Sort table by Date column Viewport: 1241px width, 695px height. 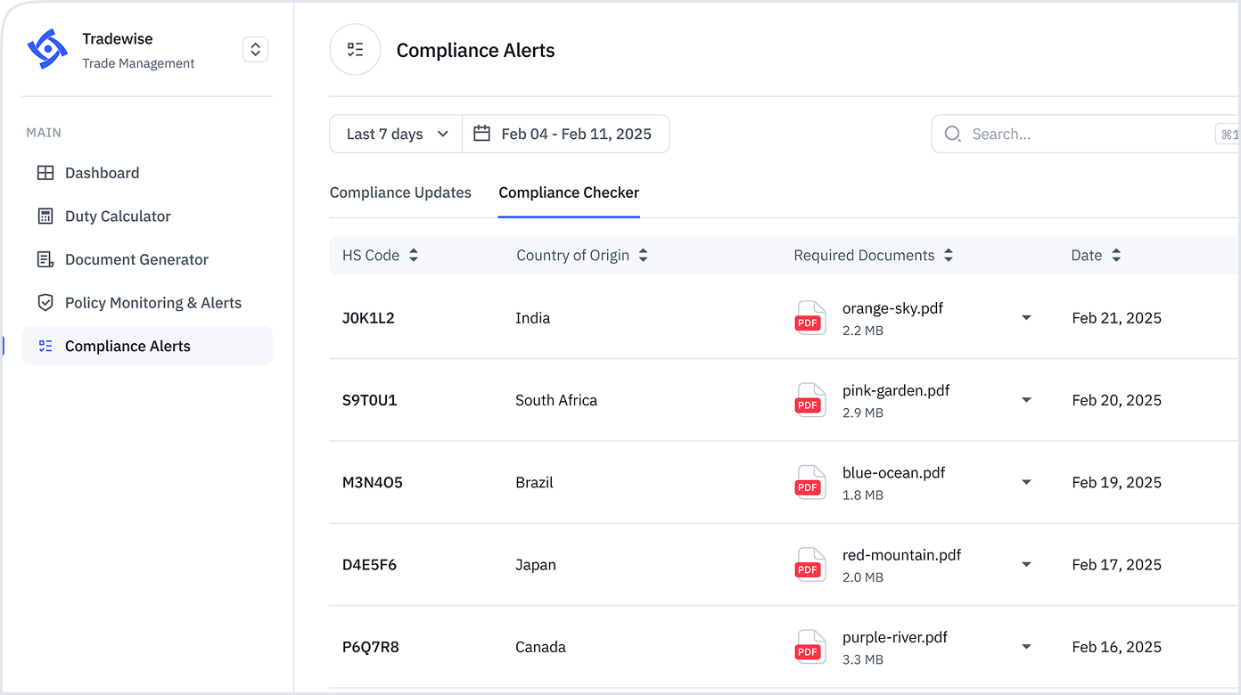tap(1116, 256)
